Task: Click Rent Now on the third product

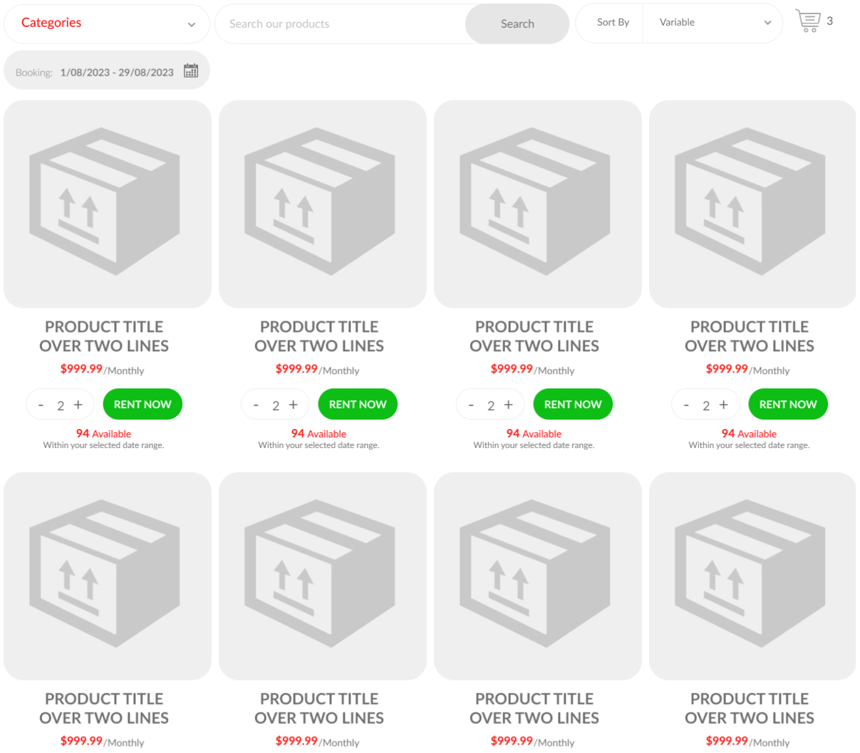Action: (x=573, y=404)
